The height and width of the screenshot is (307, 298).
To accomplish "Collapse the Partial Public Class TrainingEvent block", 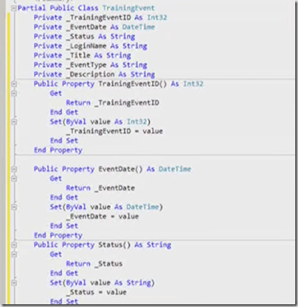I will (14, 8).
